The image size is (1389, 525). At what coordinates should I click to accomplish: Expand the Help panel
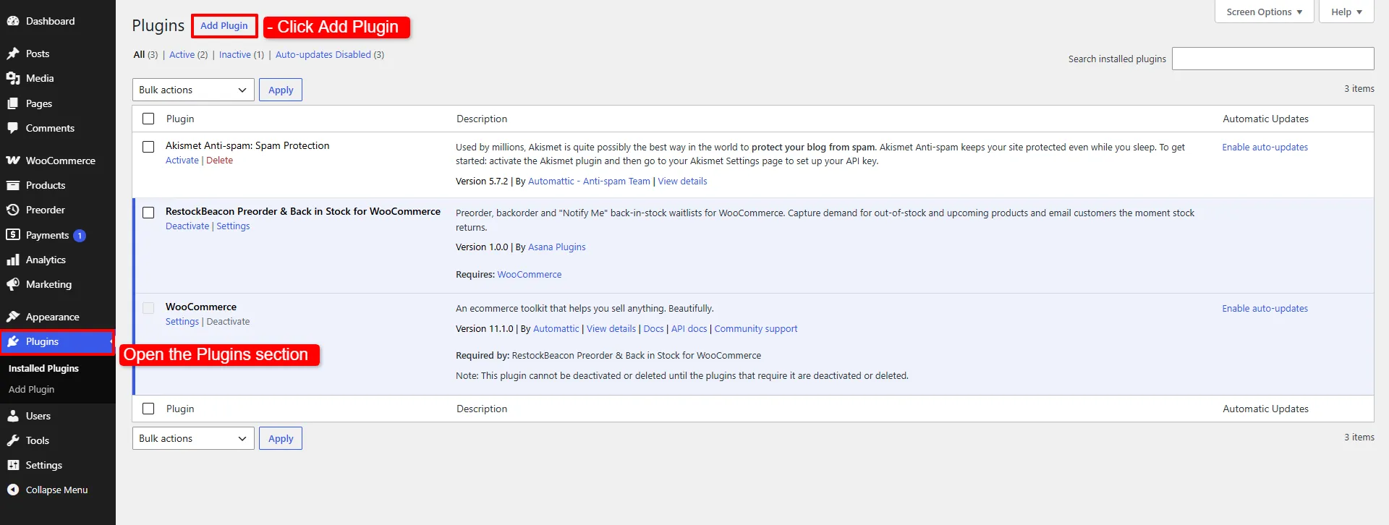(1346, 12)
